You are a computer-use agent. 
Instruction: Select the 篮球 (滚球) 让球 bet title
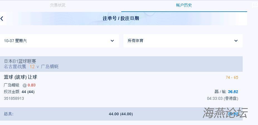coord(21,77)
